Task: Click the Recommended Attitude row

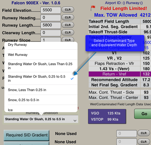Action: [120, 80]
